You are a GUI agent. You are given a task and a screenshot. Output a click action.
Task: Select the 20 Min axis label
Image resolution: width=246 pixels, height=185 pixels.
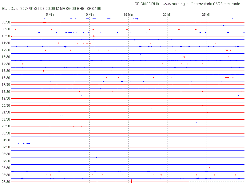[x=168, y=14]
